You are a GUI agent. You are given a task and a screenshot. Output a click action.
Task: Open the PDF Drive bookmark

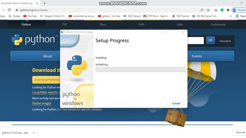156,16
